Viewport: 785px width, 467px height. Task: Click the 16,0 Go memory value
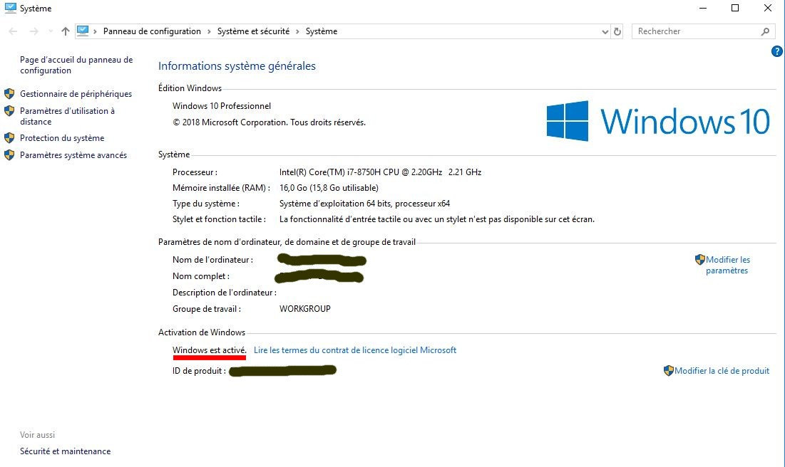(329, 188)
